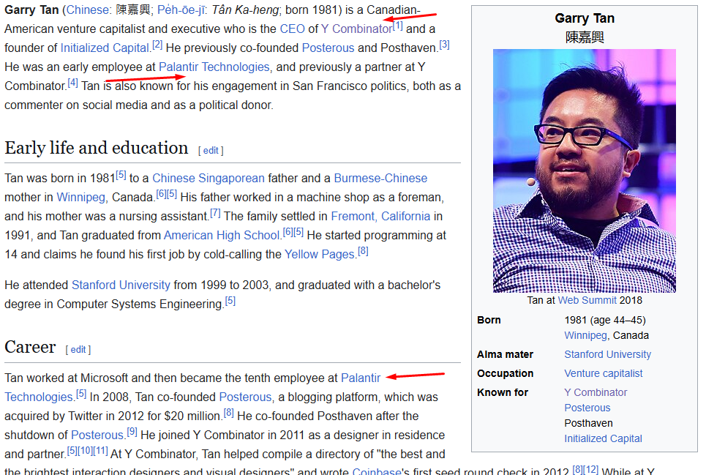This screenshot has height=475, width=706.
Task: Open citation [7] after nursing assistant
Action: pyautogui.click(x=215, y=213)
